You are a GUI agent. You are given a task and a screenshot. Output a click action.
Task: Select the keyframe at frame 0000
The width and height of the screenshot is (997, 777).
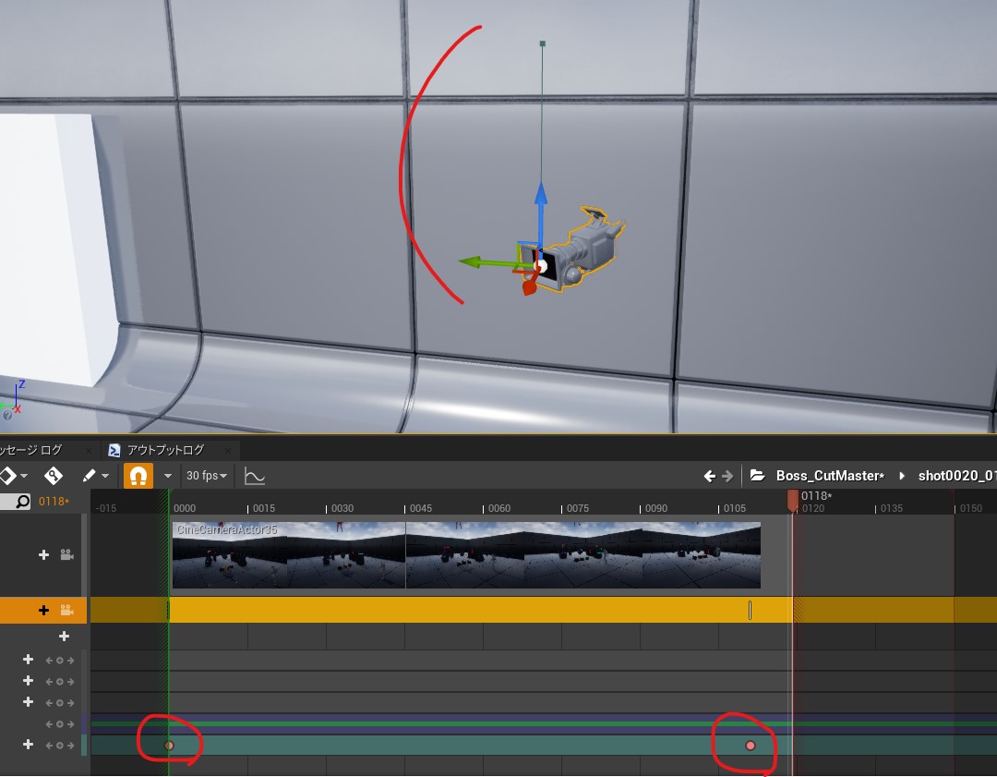(x=169, y=746)
